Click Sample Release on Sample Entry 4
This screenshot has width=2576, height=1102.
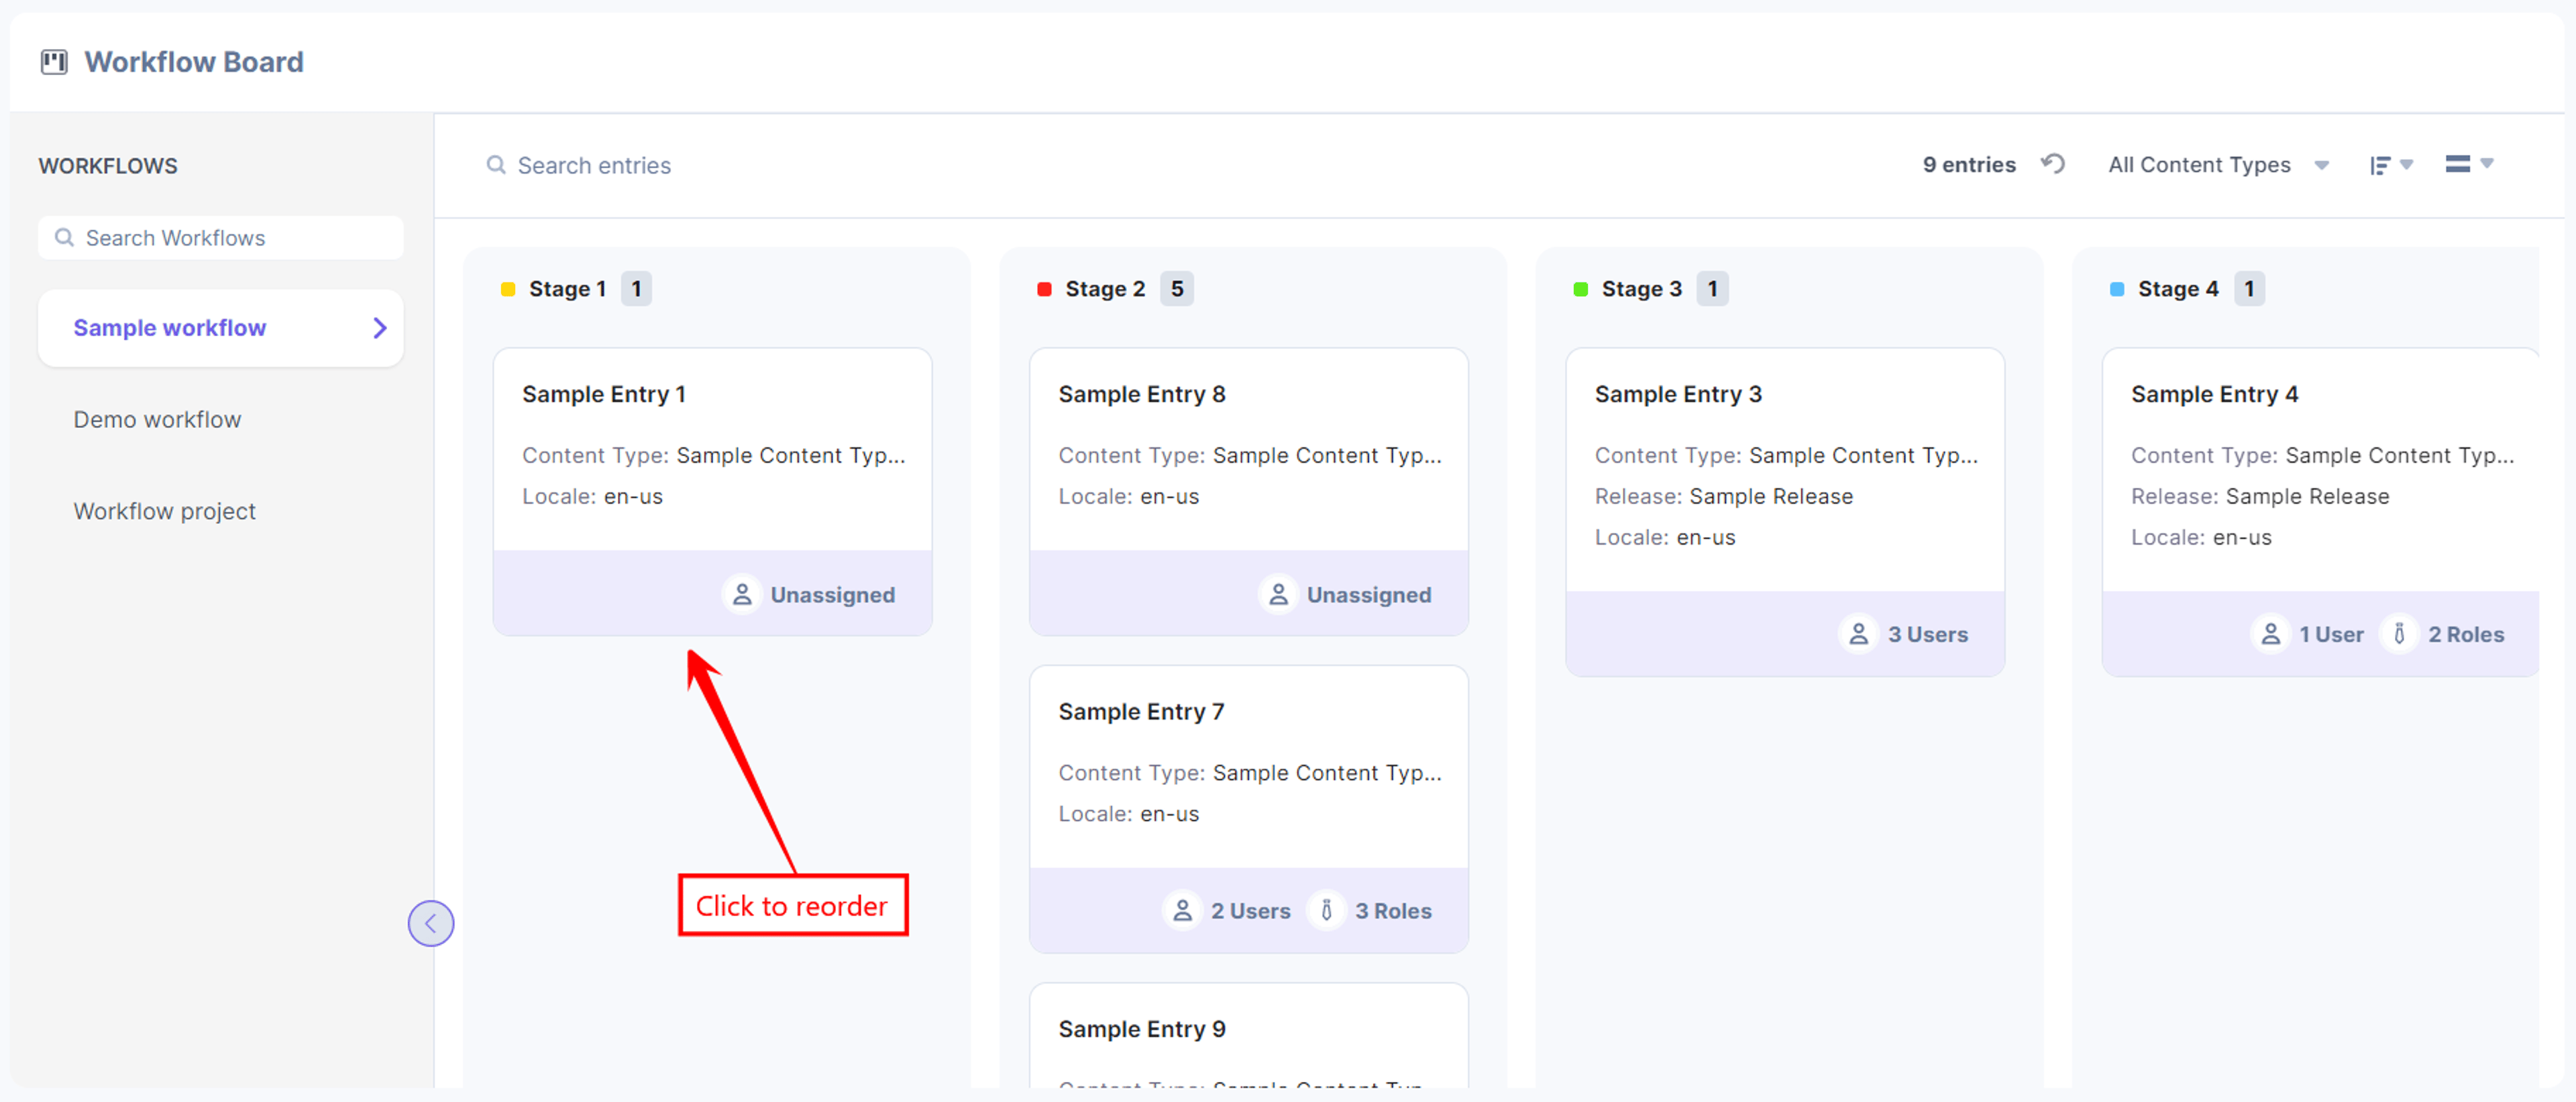pos(2307,496)
